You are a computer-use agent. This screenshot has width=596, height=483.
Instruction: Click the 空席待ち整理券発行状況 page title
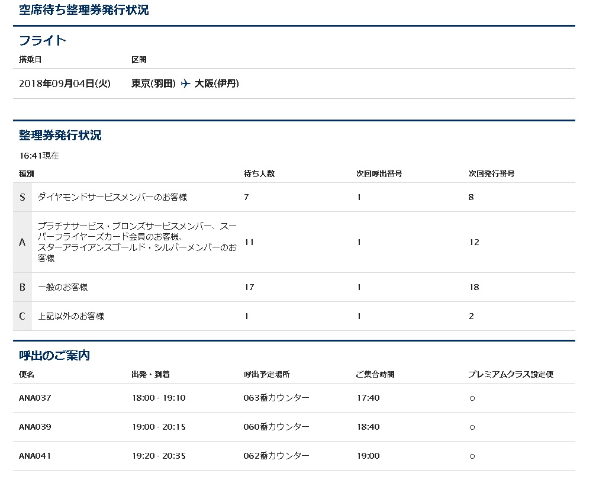[x=84, y=10]
